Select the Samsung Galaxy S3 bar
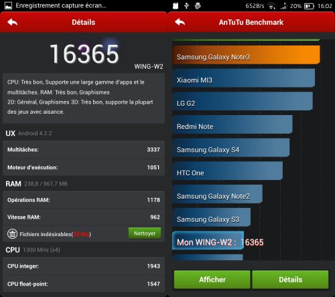 click(212, 217)
